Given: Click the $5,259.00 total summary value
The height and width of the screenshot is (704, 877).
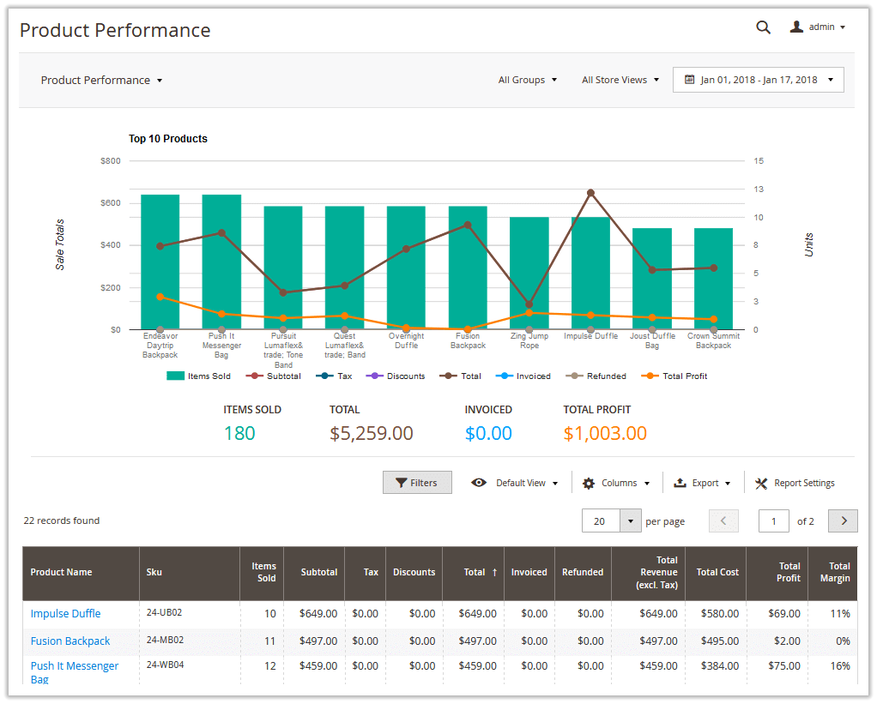Looking at the screenshot, I should coord(372,434).
